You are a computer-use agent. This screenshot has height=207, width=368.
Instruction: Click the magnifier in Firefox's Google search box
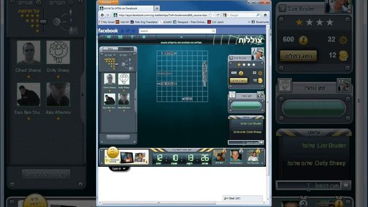click(258, 15)
